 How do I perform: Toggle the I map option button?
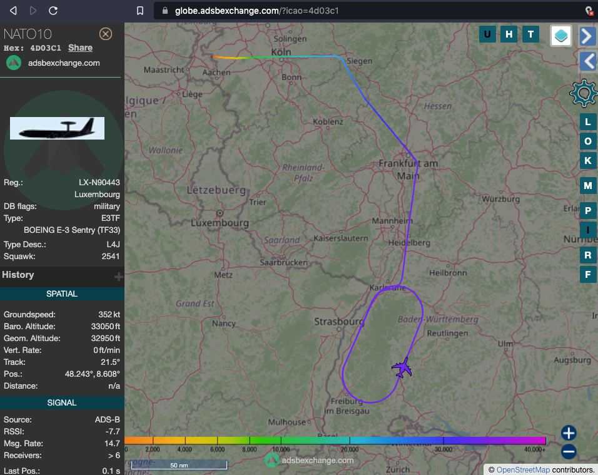(588, 230)
